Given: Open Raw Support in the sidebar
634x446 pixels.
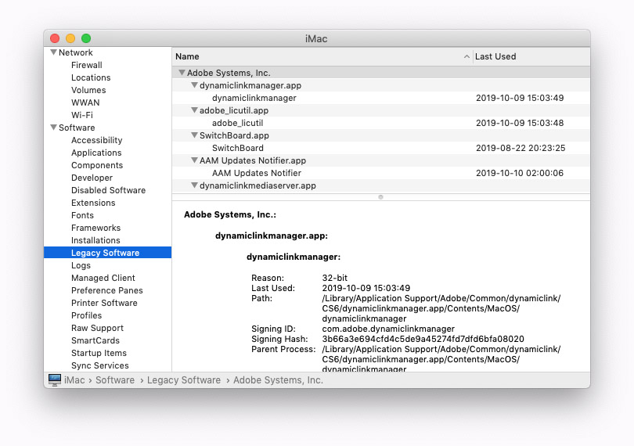Looking at the screenshot, I should tap(97, 329).
